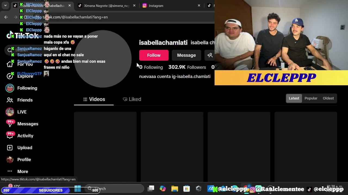Open the Profile avatar icon in sidebar
The height and width of the screenshot is (195, 348).
10,160
